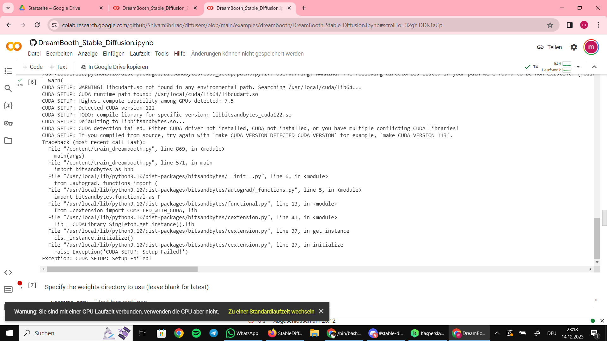Image resolution: width=607 pixels, height=341 pixels.
Task: Collapse the header with chevron up
Action: point(594,67)
